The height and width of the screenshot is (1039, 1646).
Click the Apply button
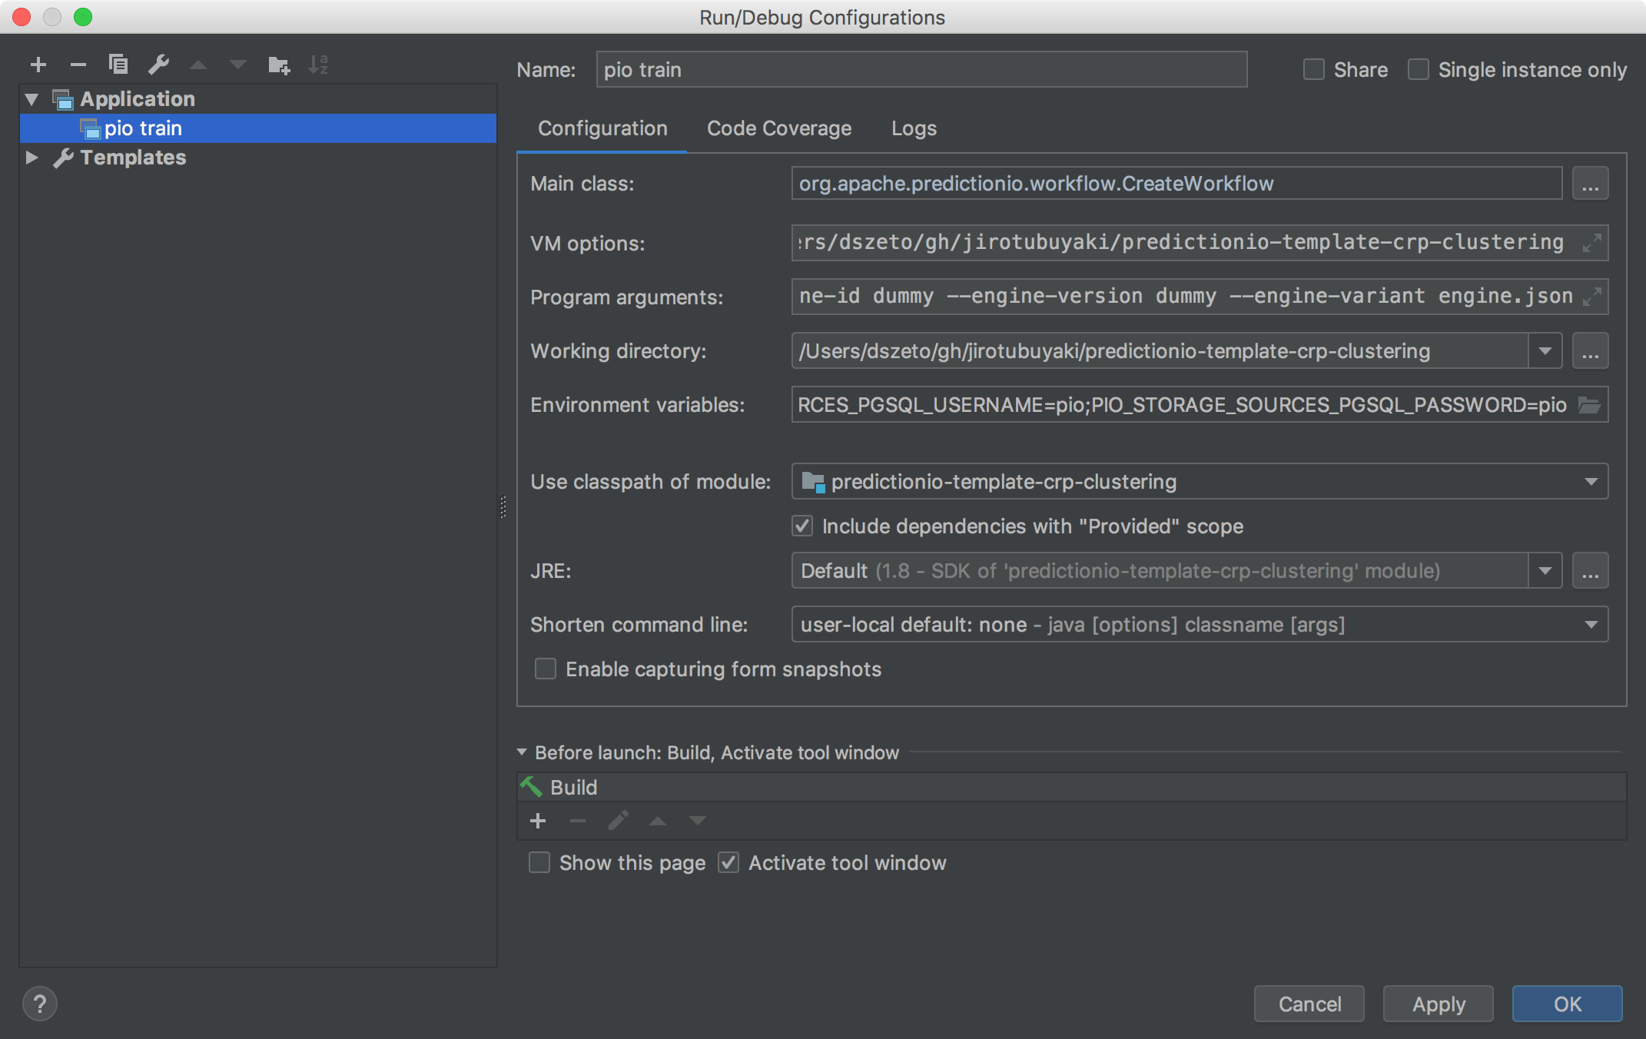tap(1438, 1004)
